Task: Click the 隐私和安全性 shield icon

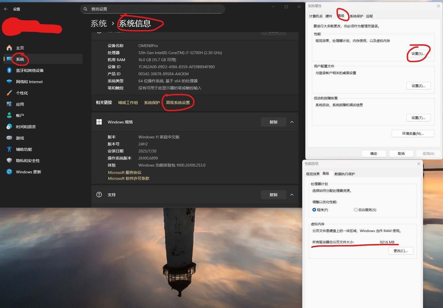Action: tap(9, 160)
